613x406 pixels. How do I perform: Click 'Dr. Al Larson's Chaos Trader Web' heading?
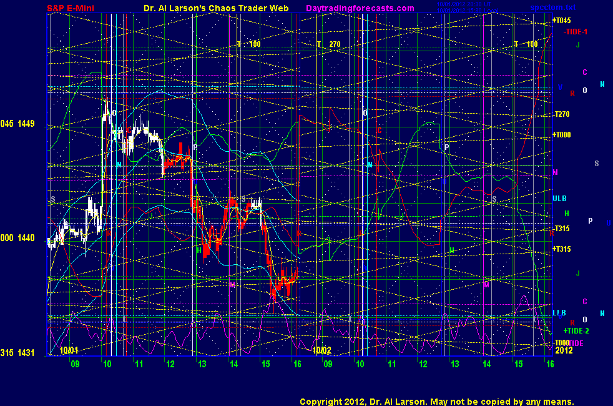point(216,8)
